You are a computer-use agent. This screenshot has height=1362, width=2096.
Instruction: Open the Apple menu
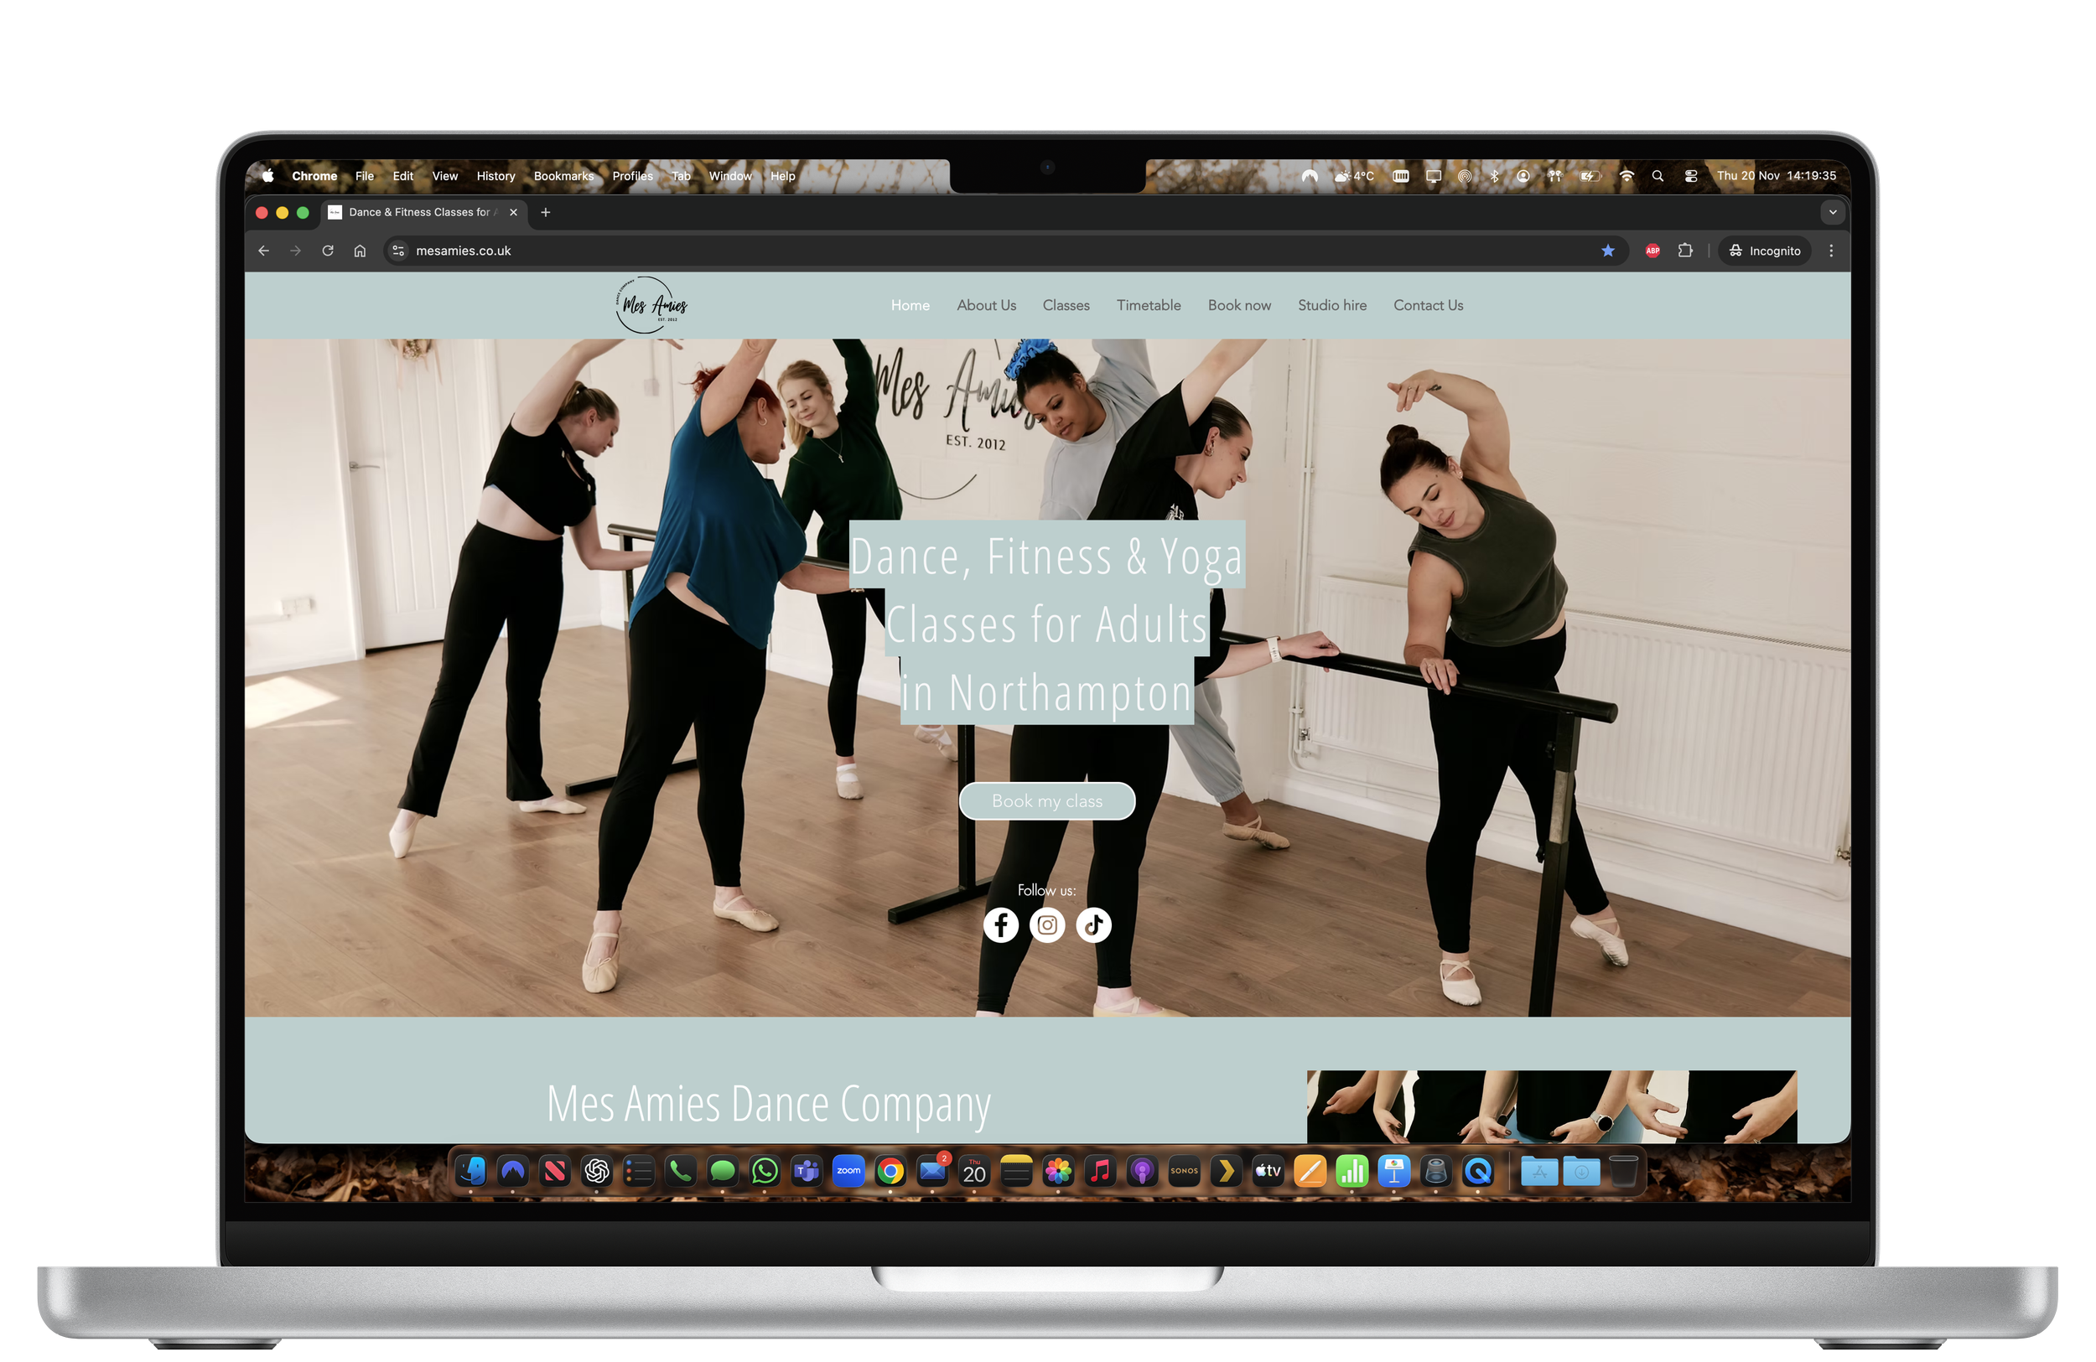[x=268, y=176]
